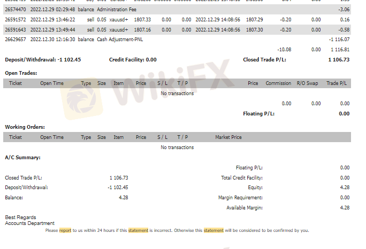The image size is (366, 249).
Task: Select adjustment amount -1 116.07
Action: 339,40
